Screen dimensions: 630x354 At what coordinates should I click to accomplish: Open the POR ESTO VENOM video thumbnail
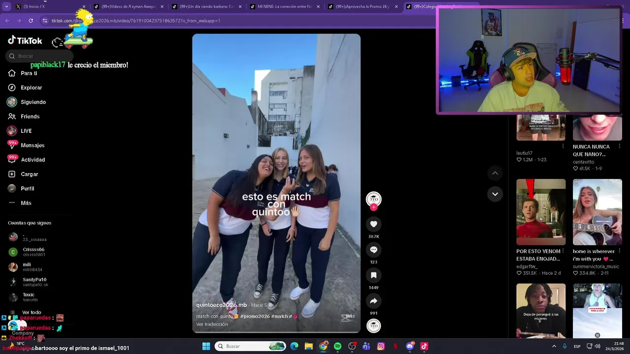[541, 212]
